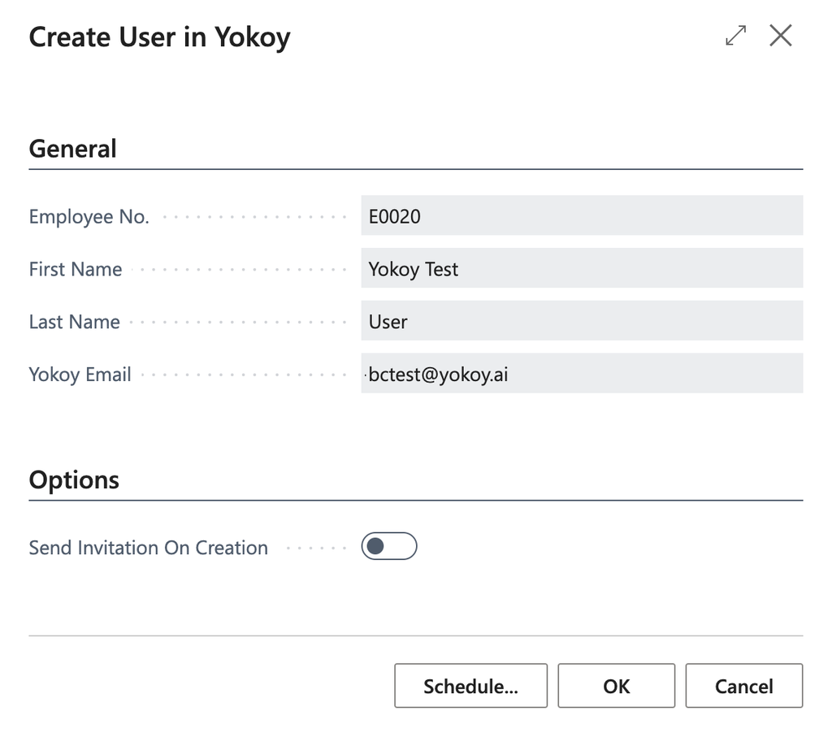Select the Last Name label

(x=74, y=322)
